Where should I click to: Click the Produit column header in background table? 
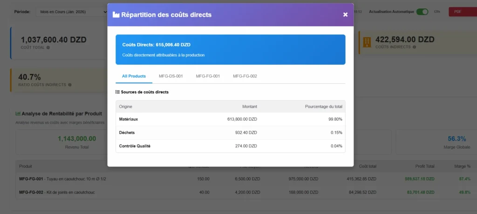click(26, 166)
